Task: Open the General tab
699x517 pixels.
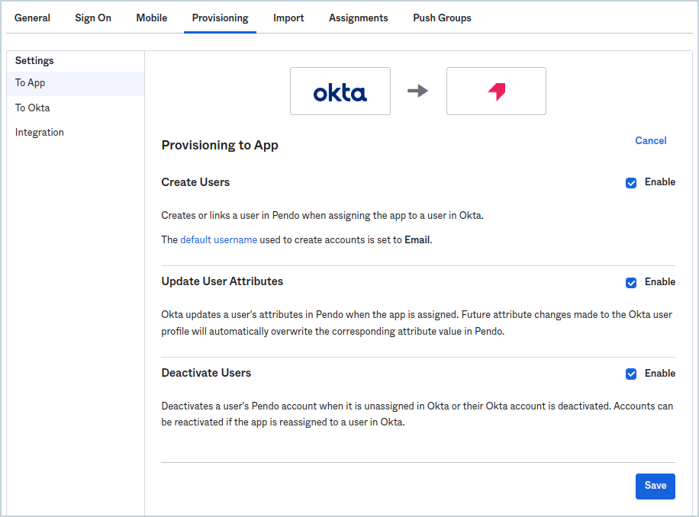Action: 32,18
